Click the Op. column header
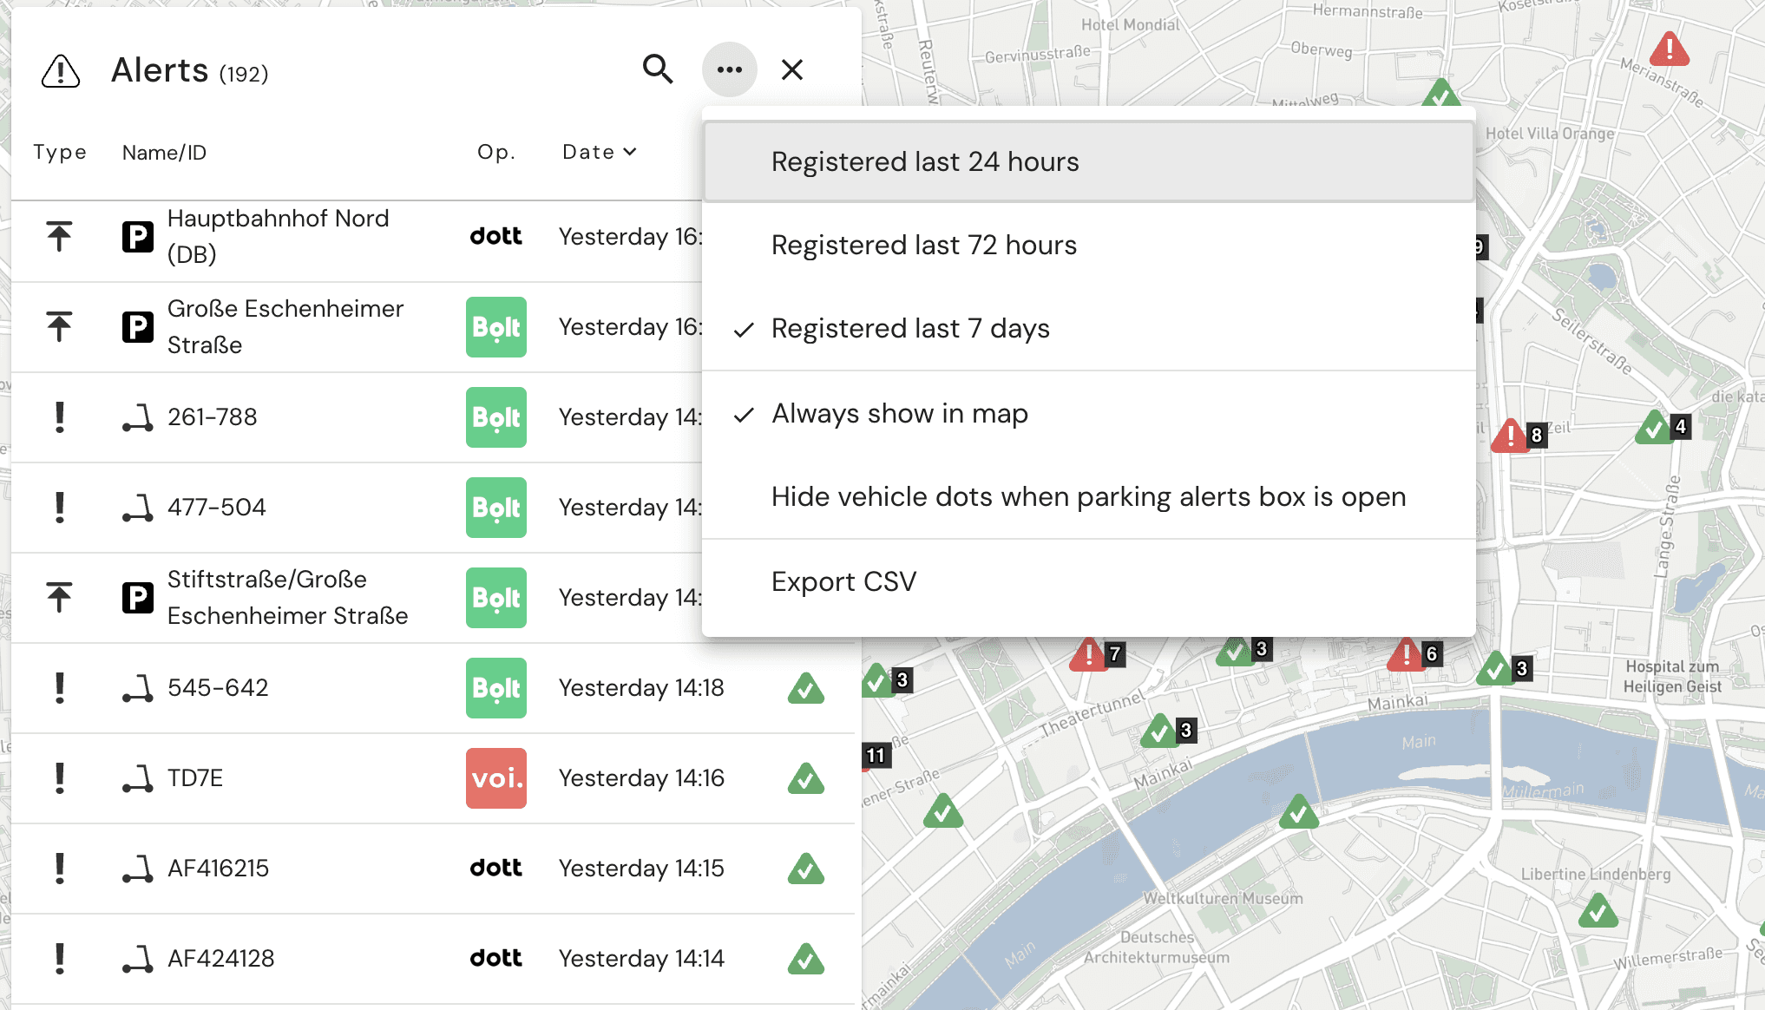This screenshot has height=1010, width=1765. 496,153
